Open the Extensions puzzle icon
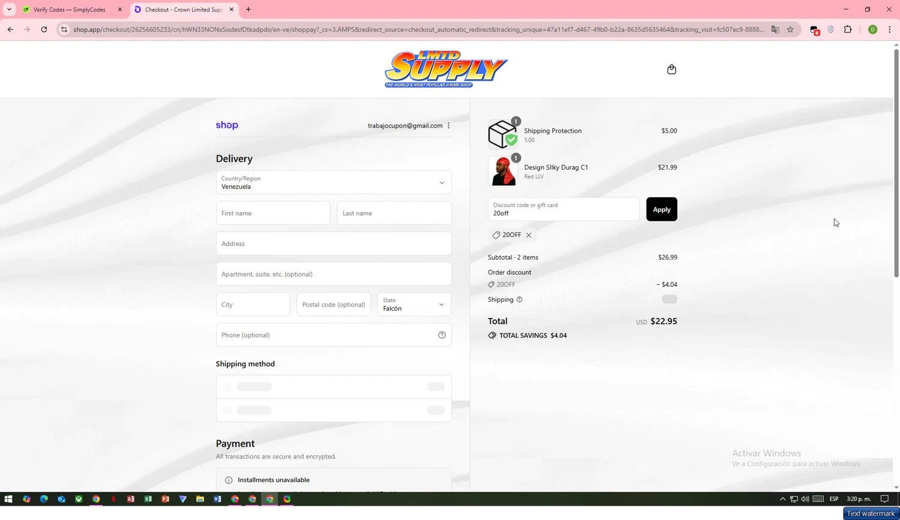This screenshot has width=900, height=520. [x=848, y=29]
